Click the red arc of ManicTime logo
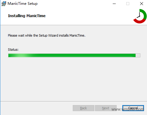 (x=139, y=21)
